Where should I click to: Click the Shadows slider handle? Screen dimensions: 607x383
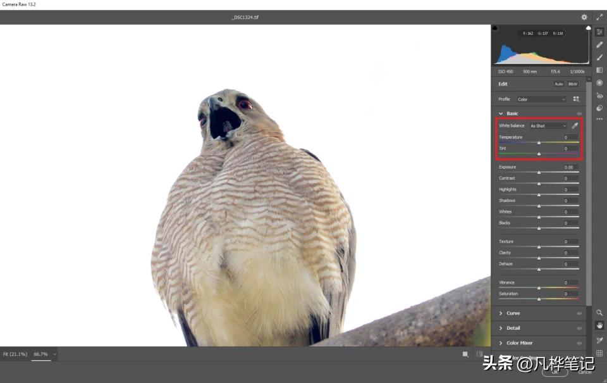click(x=539, y=206)
